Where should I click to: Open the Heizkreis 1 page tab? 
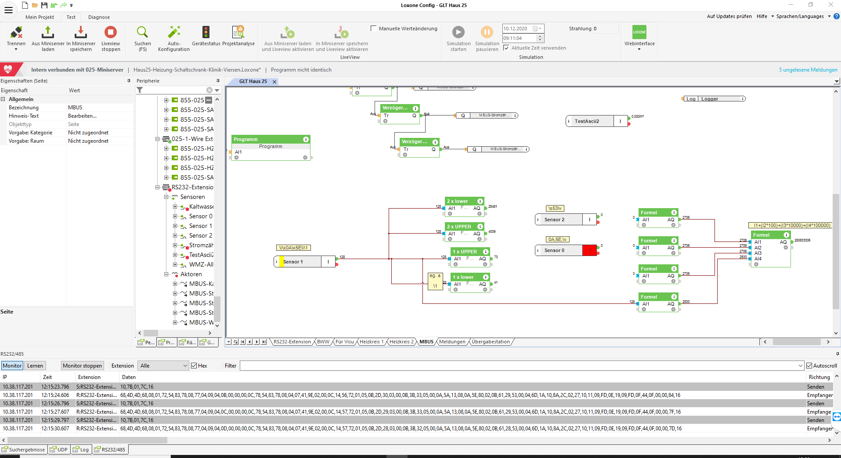(x=371, y=342)
